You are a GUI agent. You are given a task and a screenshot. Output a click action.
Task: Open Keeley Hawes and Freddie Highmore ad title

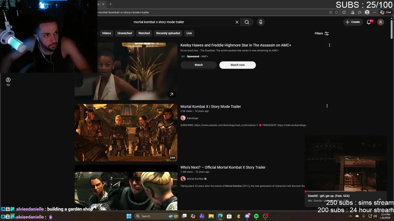pyautogui.click(x=236, y=45)
